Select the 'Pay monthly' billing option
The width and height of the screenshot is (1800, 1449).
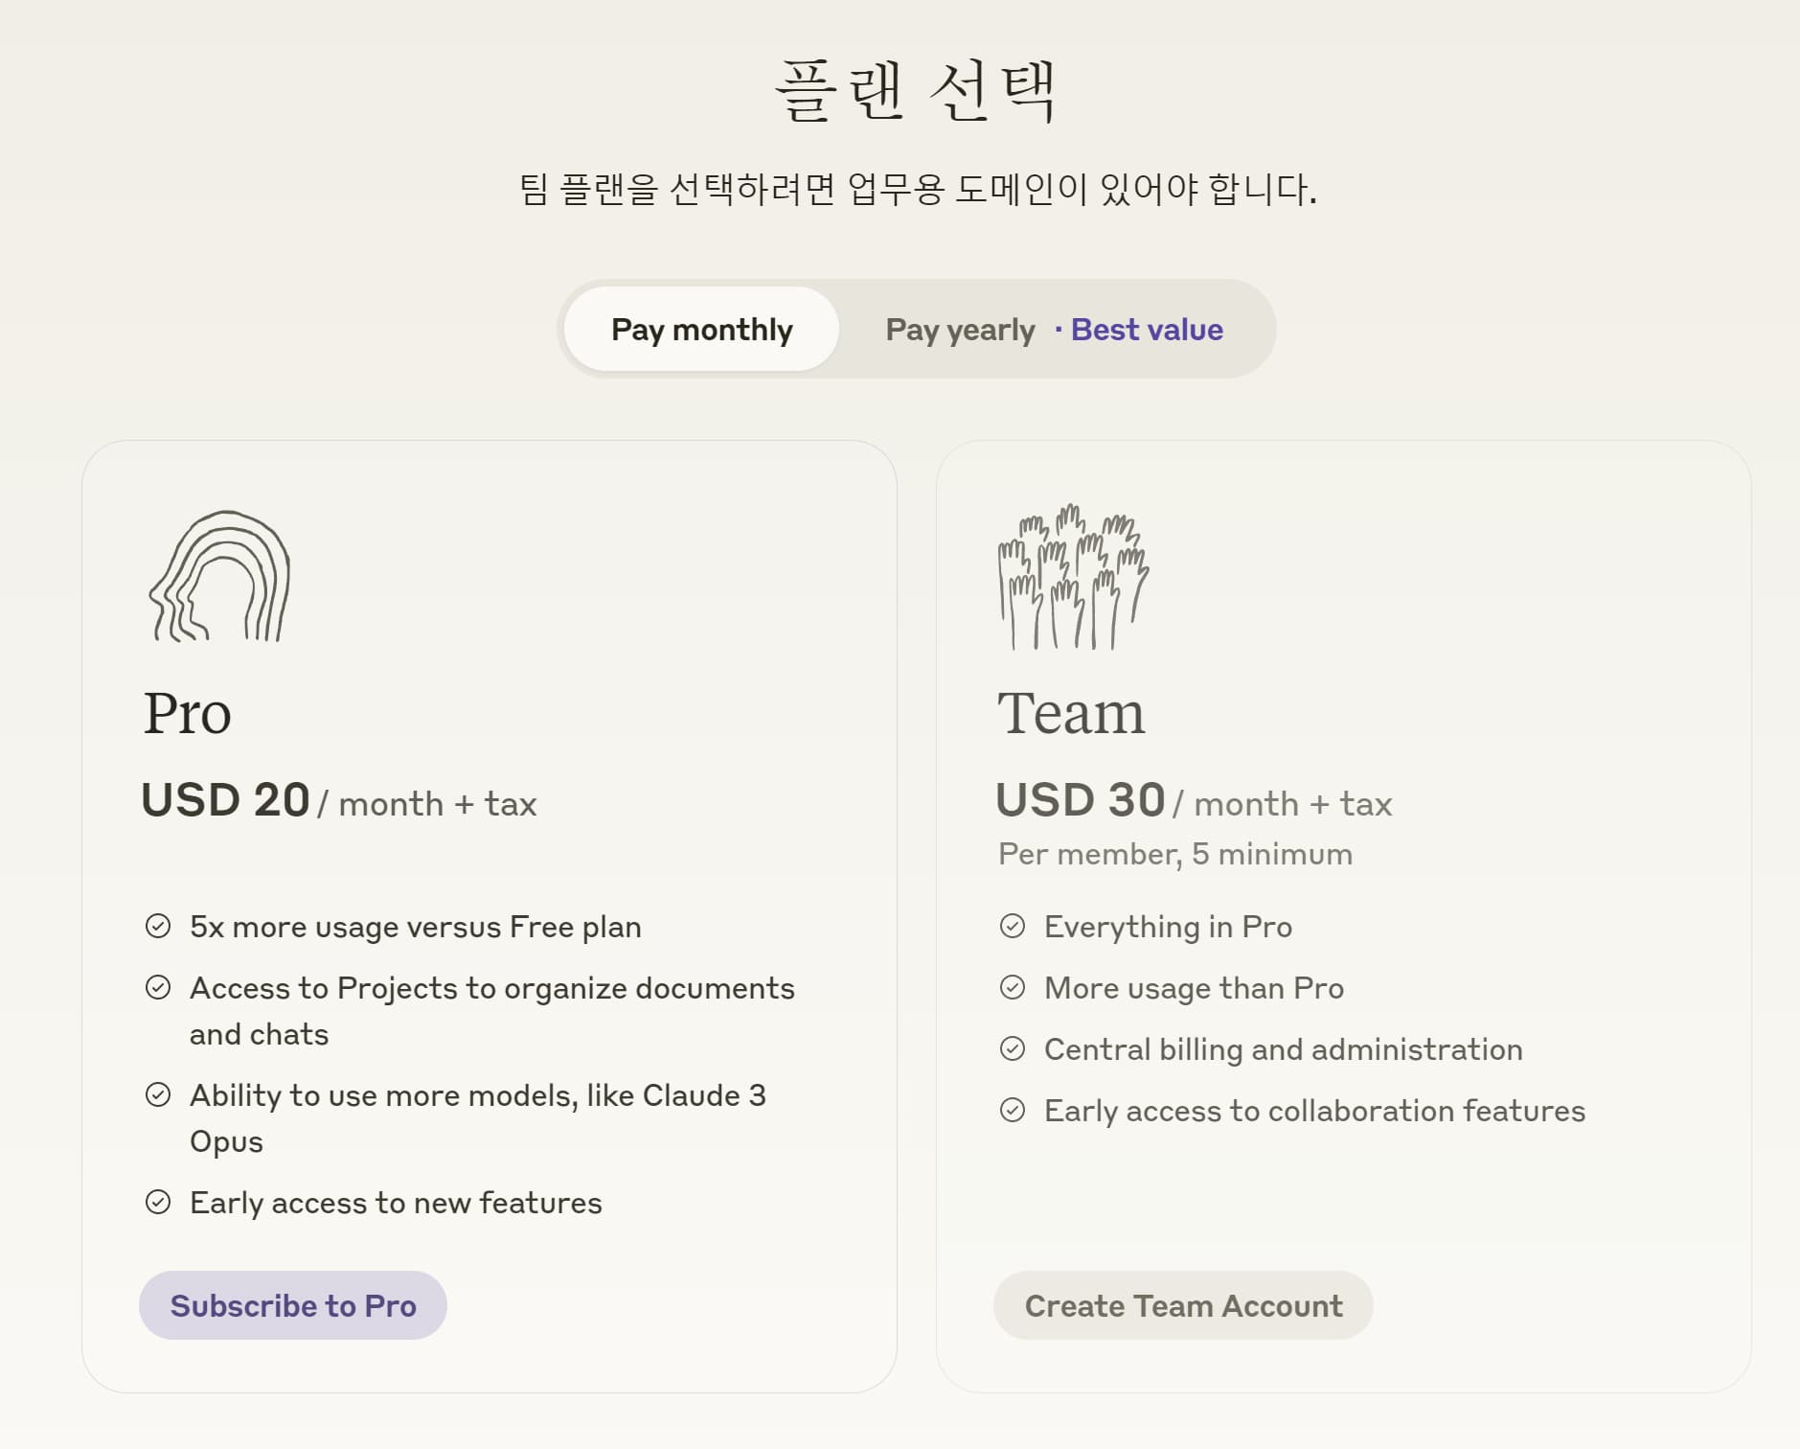701,329
